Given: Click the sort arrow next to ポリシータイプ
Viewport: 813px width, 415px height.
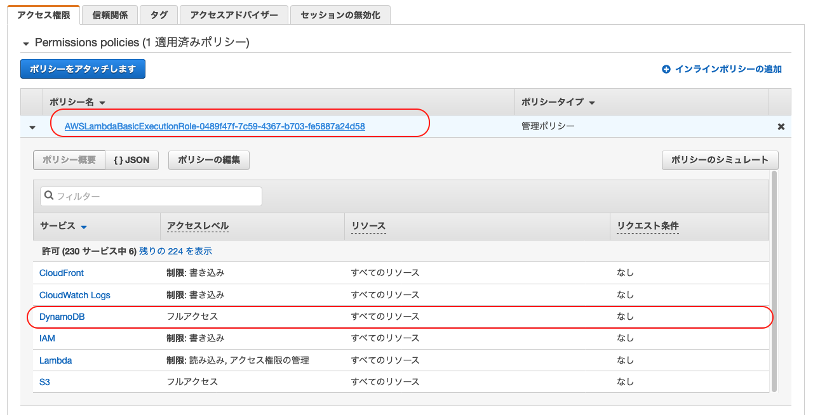Looking at the screenshot, I should [x=593, y=102].
